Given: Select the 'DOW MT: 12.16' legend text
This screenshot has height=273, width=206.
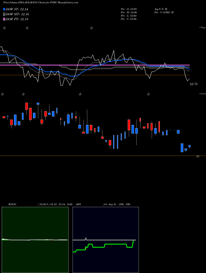Looking at the screenshot, I should click(x=18, y=14).
